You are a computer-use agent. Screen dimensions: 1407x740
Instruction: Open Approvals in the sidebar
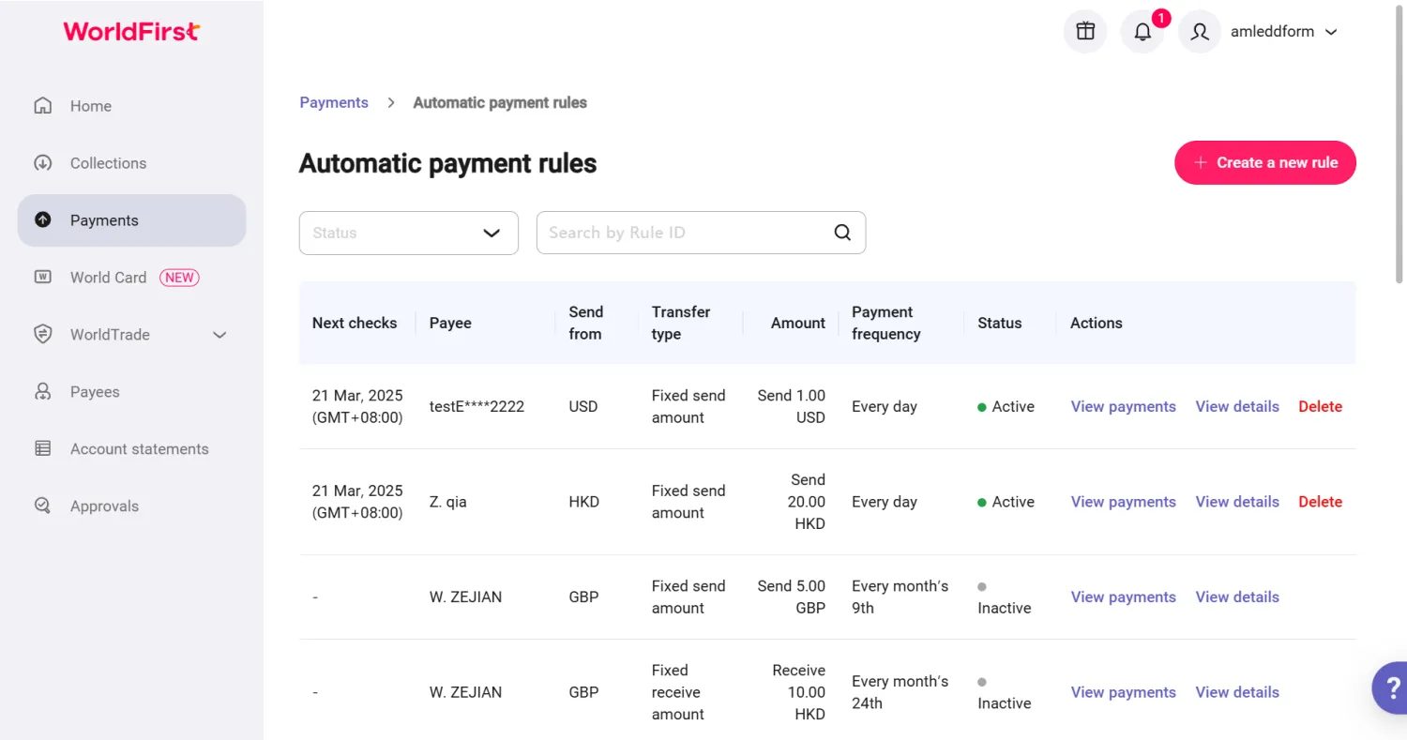pyautogui.click(x=131, y=506)
